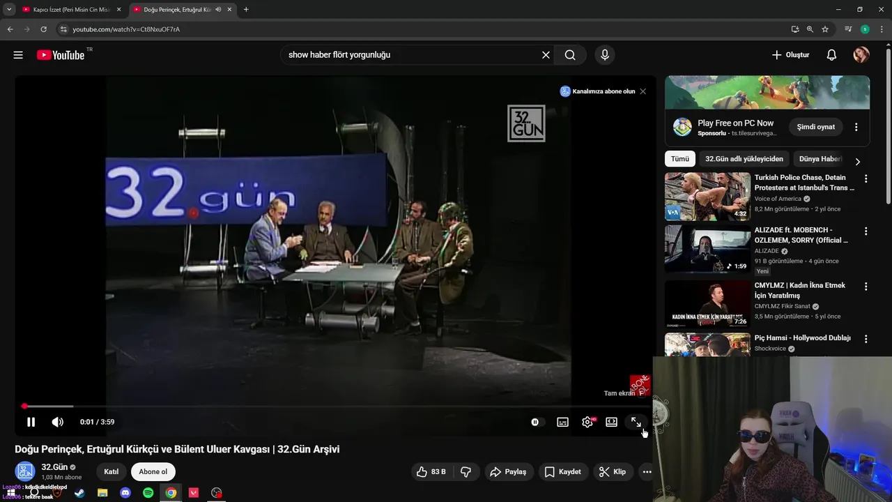Select '32.Gün adlı yükleyiciden' chip
The height and width of the screenshot is (502, 892).
[744, 159]
